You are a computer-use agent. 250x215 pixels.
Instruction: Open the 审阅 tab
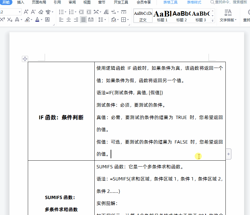(x=72, y=2)
